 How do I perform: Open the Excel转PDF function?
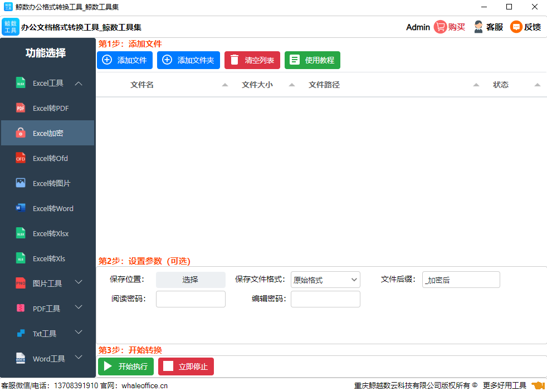pyautogui.click(x=48, y=108)
